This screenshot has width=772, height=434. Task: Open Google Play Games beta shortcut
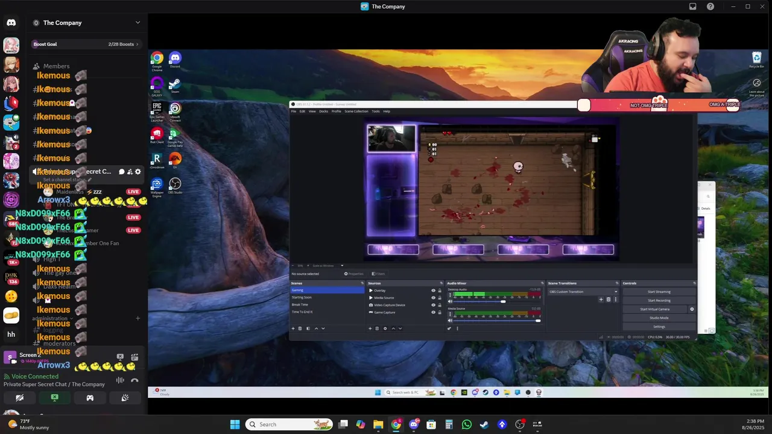(x=175, y=137)
